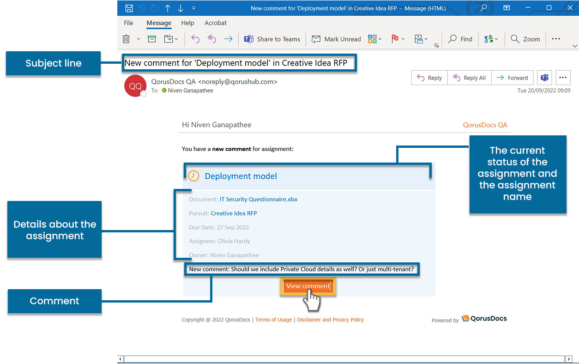The width and height of the screenshot is (579, 364).
Task: Open ribbon more commands ellipsis
Action: point(556,39)
